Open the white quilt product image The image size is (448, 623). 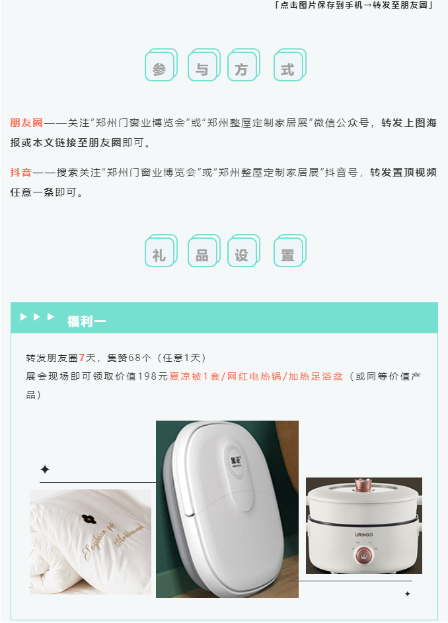click(91, 542)
